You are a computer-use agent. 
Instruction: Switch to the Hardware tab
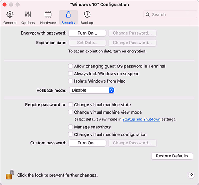[x=48, y=18]
